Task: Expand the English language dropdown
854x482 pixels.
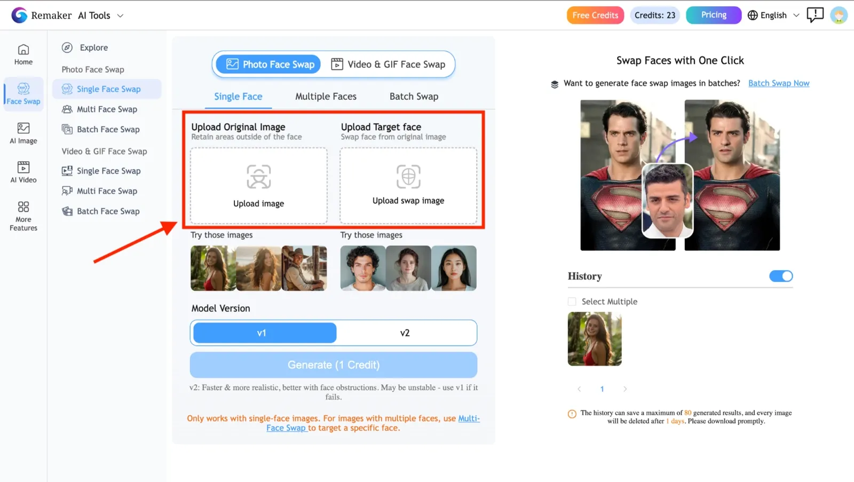Action: tap(796, 15)
